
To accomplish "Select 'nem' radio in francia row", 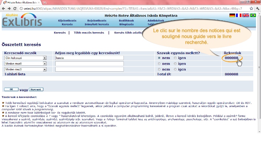I will 159,58.
